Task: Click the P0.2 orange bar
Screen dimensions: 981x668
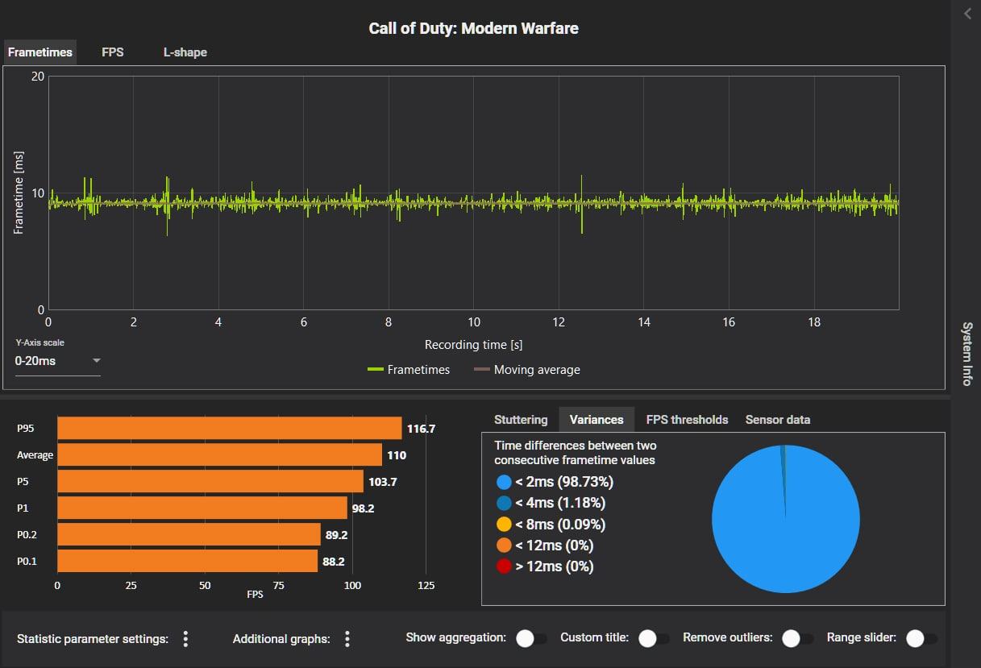Action: (x=189, y=534)
